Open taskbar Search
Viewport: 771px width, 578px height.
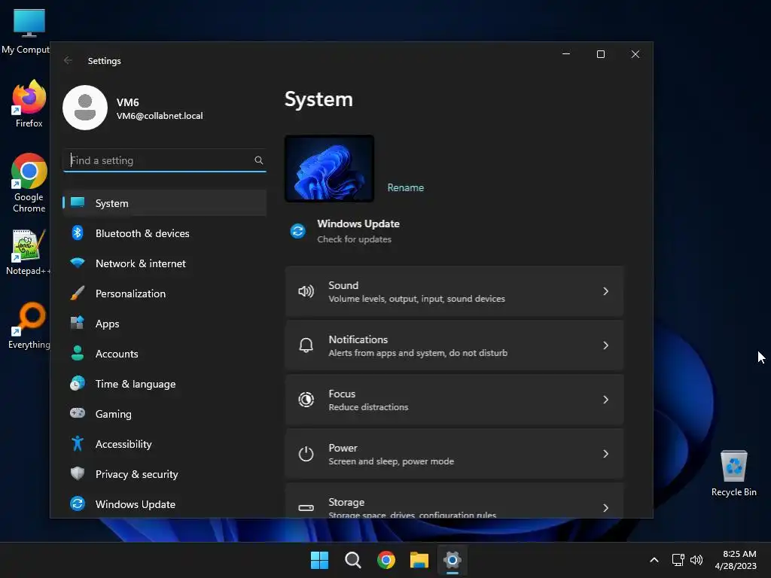pyautogui.click(x=353, y=560)
